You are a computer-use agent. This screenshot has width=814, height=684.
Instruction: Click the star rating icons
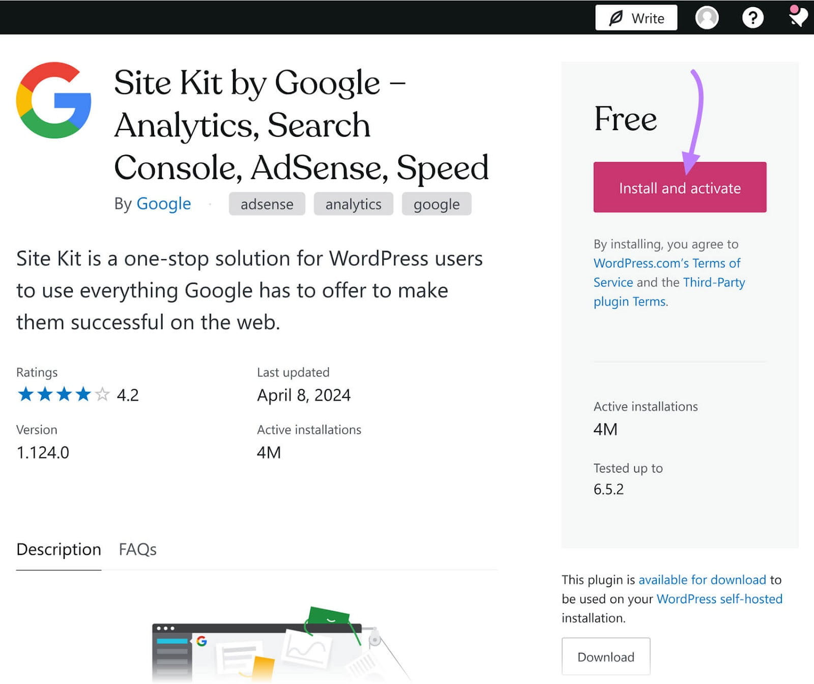[x=63, y=395]
